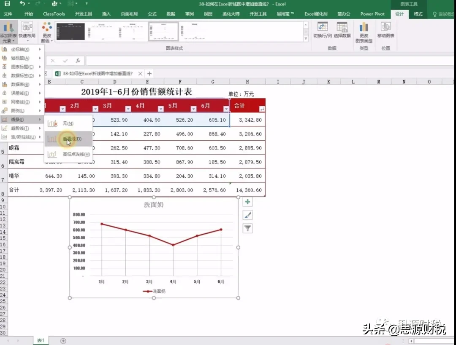Choose High-Low Lines (高低点连线) option
This screenshot has height=345, width=456.
pos(69,154)
